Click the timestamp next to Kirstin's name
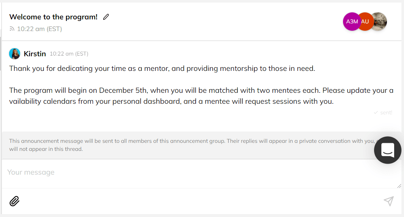 point(69,54)
